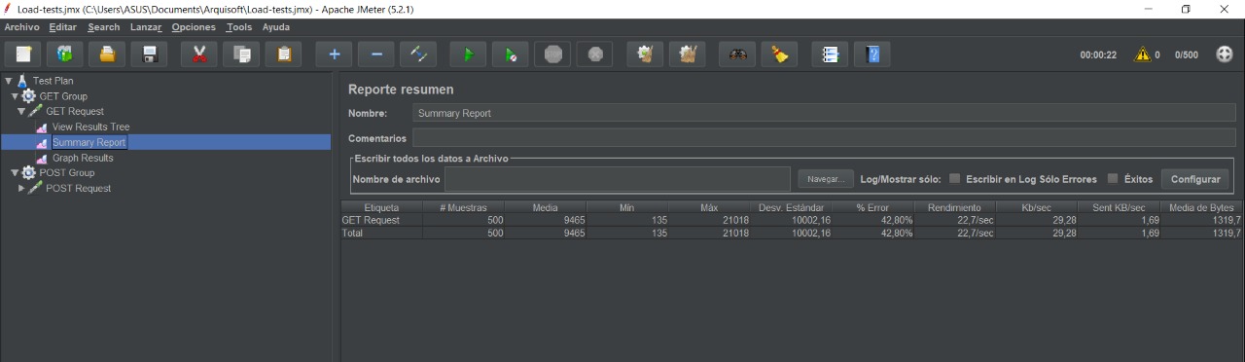Enable Escribir en Log Sólo Errores checkbox
The image size is (1245, 362).
point(955,179)
